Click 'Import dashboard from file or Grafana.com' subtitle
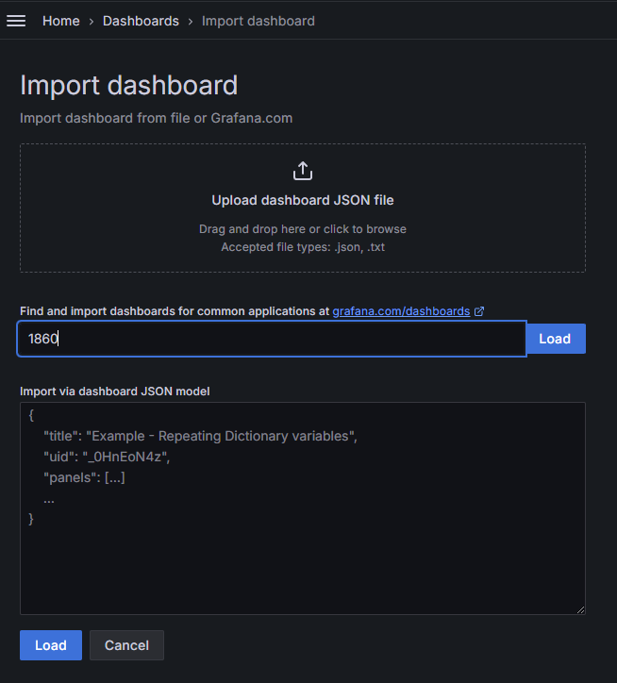The image size is (617, 683). (156, 118)
